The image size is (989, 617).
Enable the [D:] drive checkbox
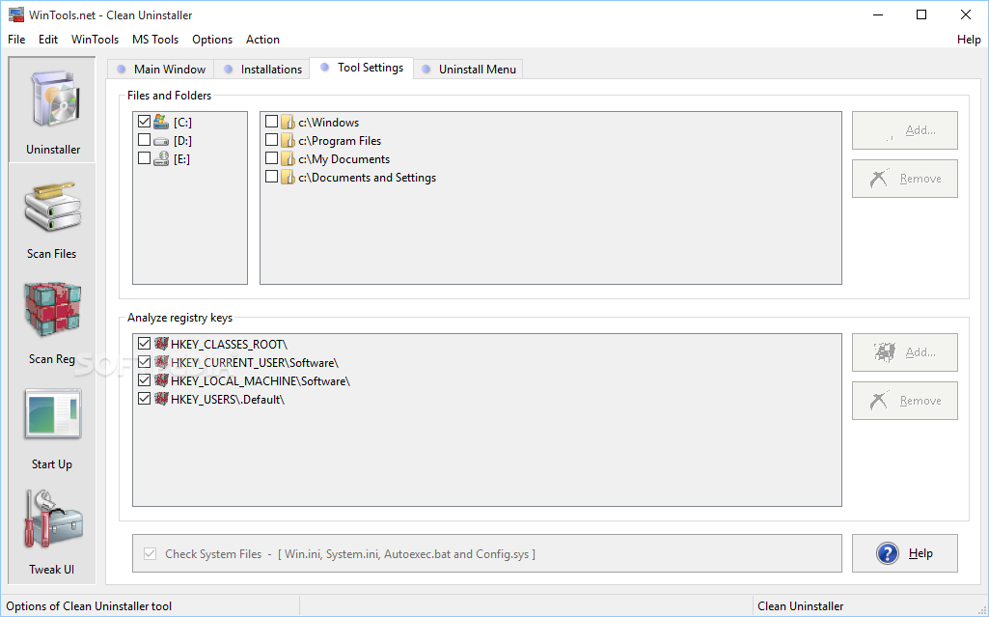(145, 139)
